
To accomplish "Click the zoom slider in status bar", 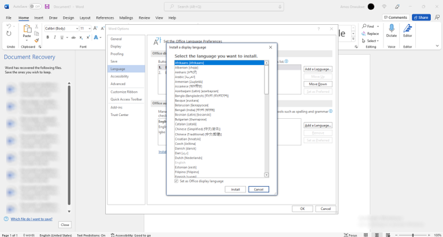I will pyautogui.click(x=413, y=235).
